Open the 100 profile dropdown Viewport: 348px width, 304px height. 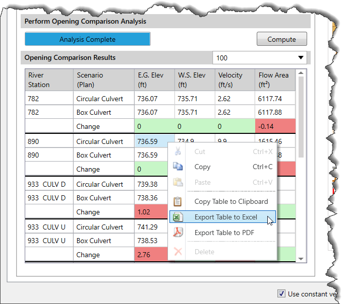259,58
